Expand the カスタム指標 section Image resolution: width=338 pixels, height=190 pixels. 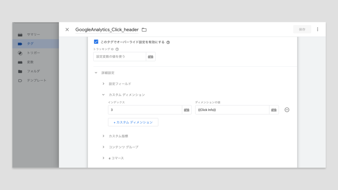tap(103, 136)
